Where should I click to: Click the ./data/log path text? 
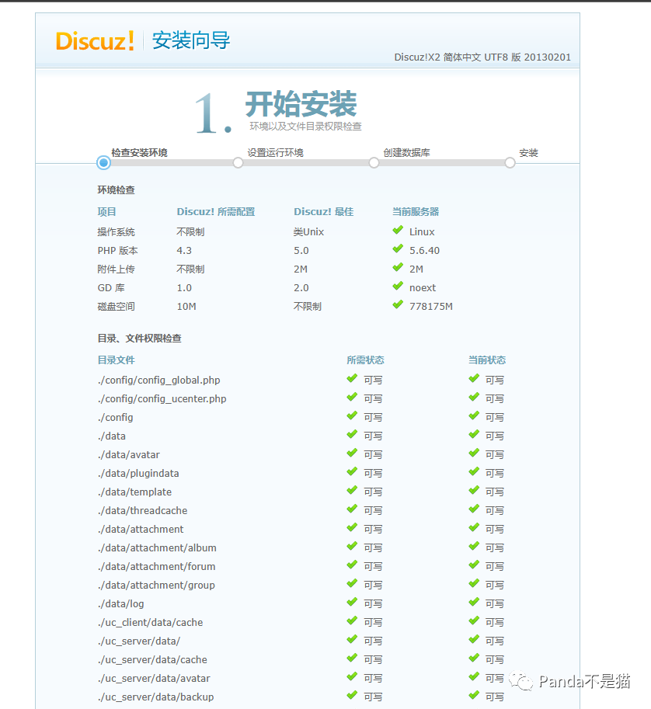[x=120, y=603]
